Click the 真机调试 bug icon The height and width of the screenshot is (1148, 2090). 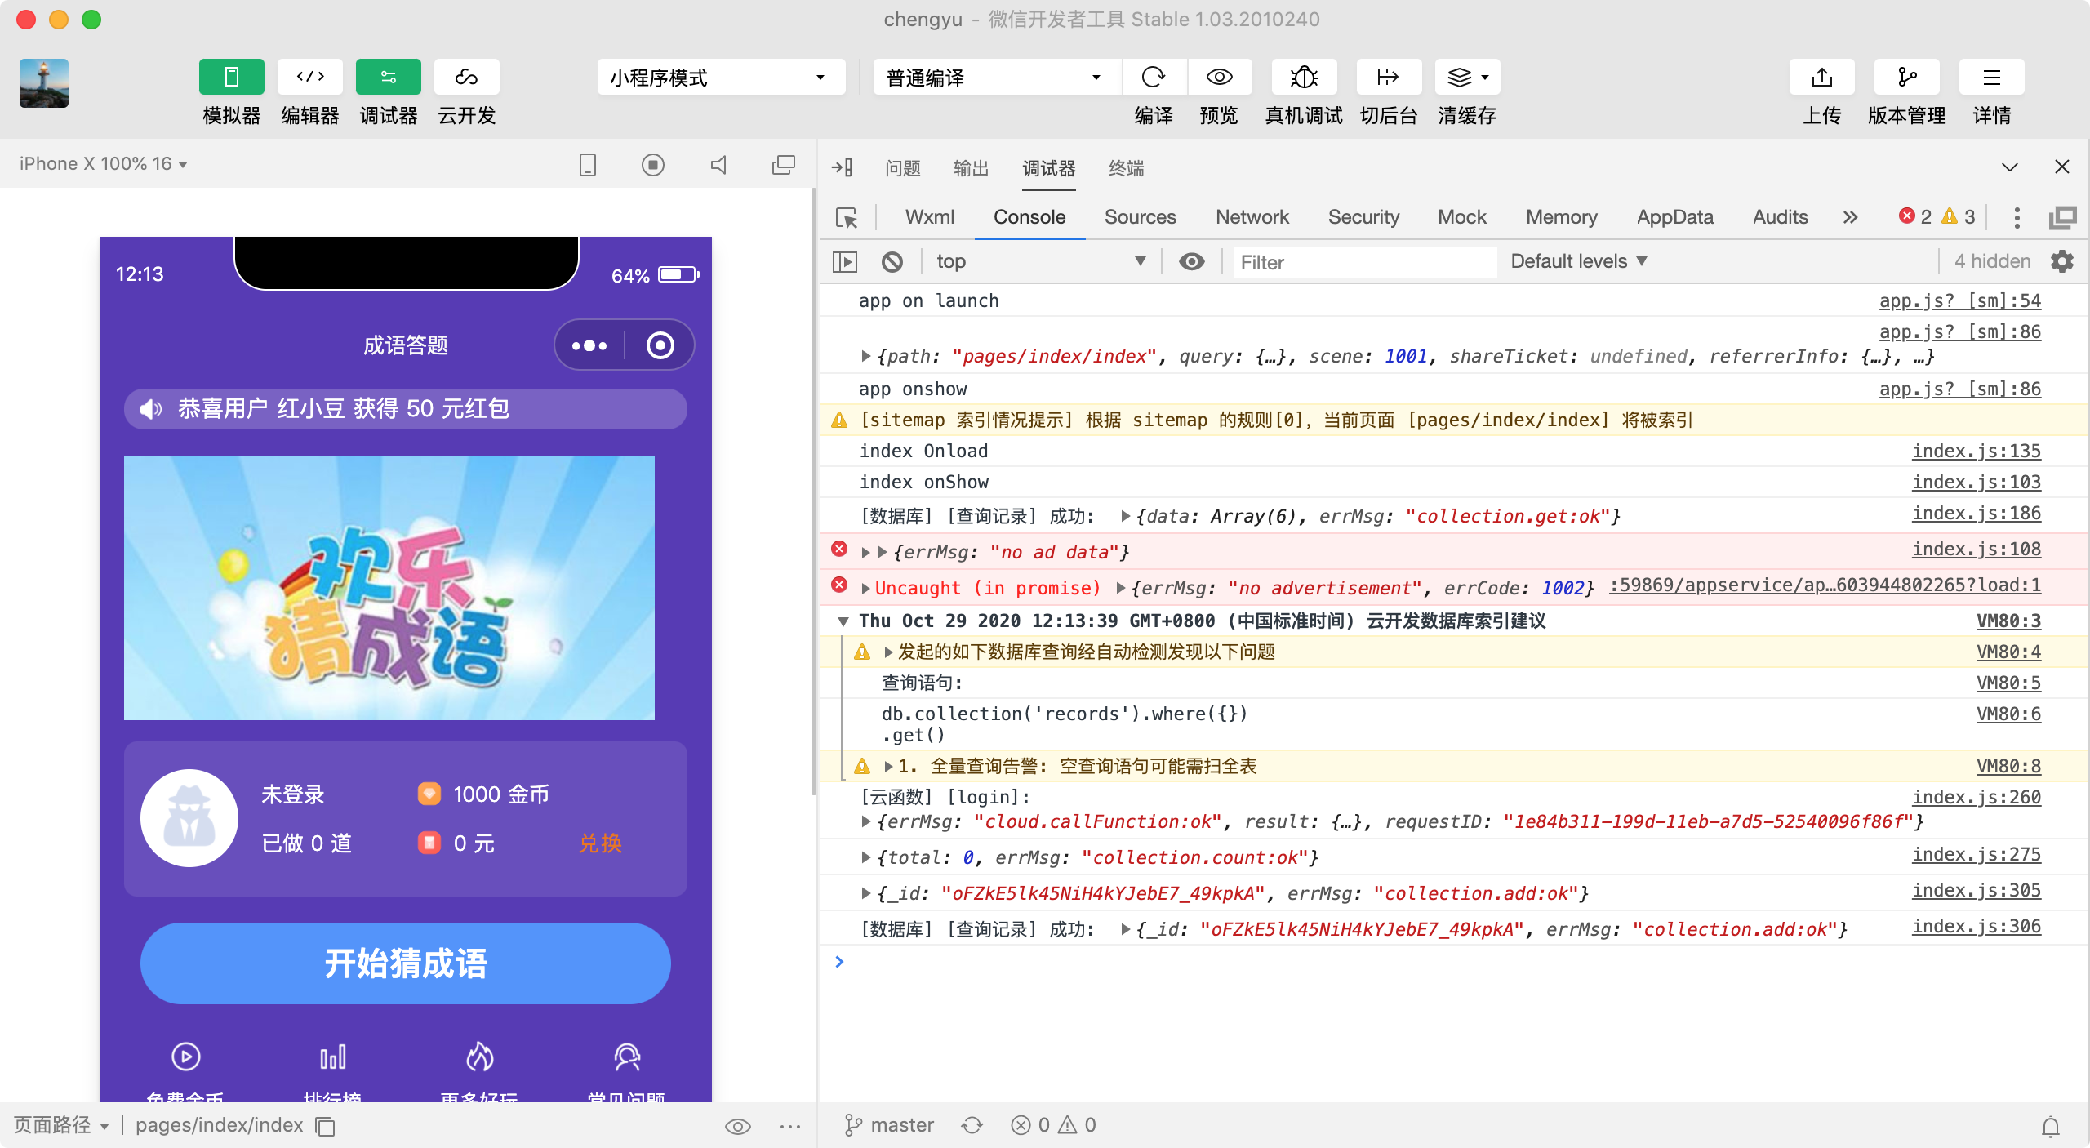click(x=1304, y=77)
